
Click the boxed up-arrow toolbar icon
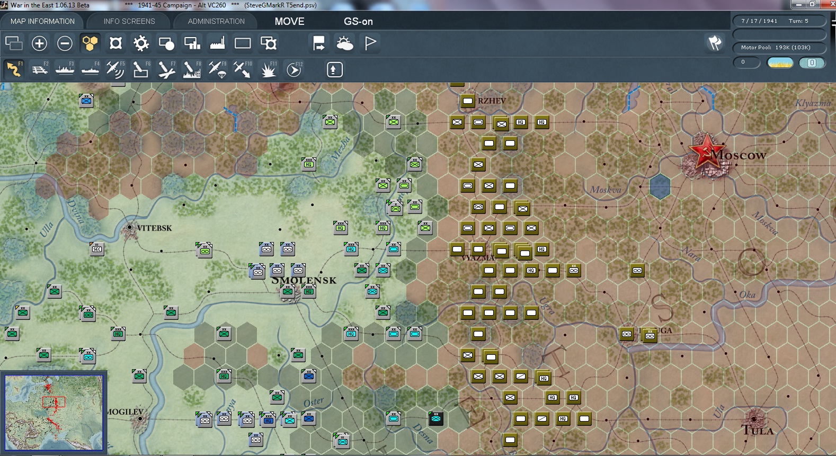click(334, 69)
